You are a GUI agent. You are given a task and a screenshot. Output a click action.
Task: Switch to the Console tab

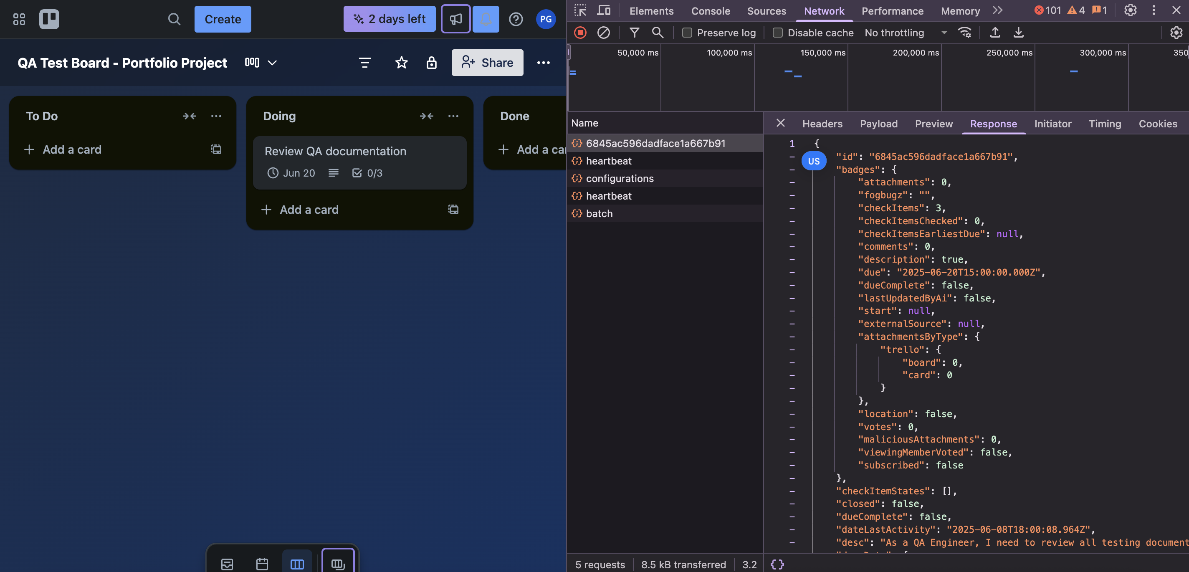click(x=711, y=11)
